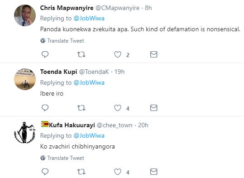Retweet Chris Mapwanyire's defamation tweet
This screenshot has height=178, width=244.
81,54
